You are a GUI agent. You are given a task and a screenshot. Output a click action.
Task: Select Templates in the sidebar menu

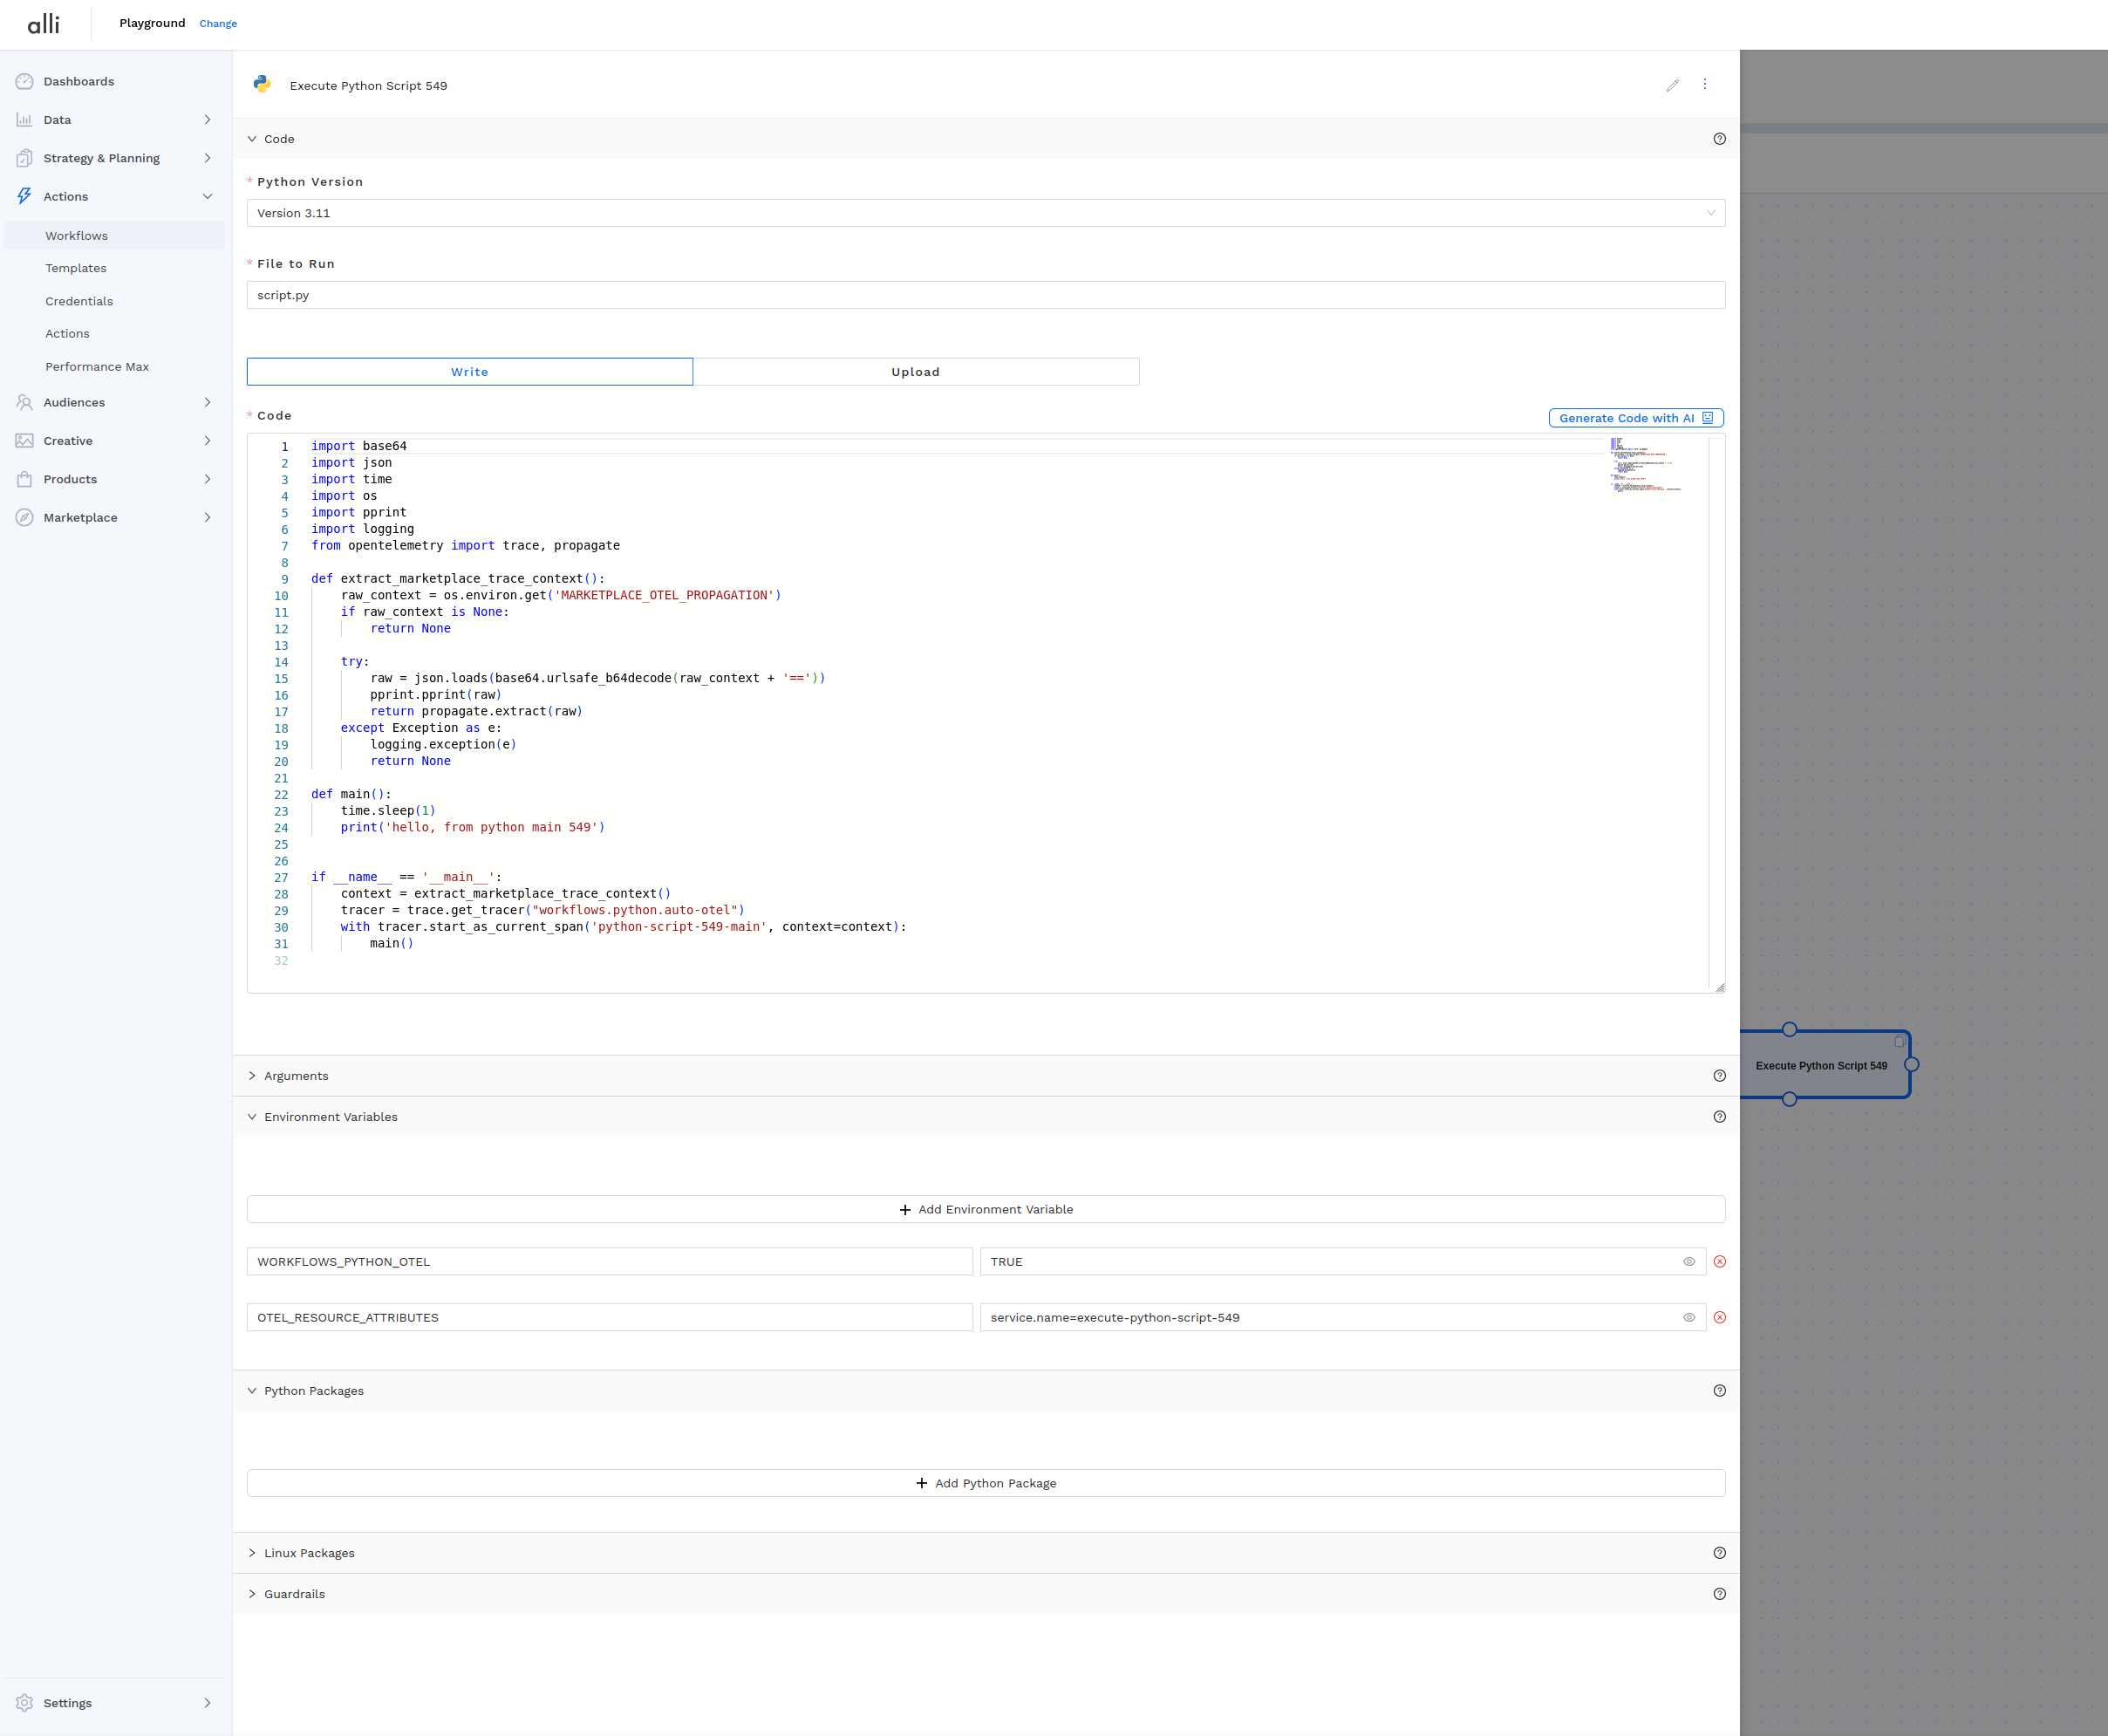click(x=75, y=268)
